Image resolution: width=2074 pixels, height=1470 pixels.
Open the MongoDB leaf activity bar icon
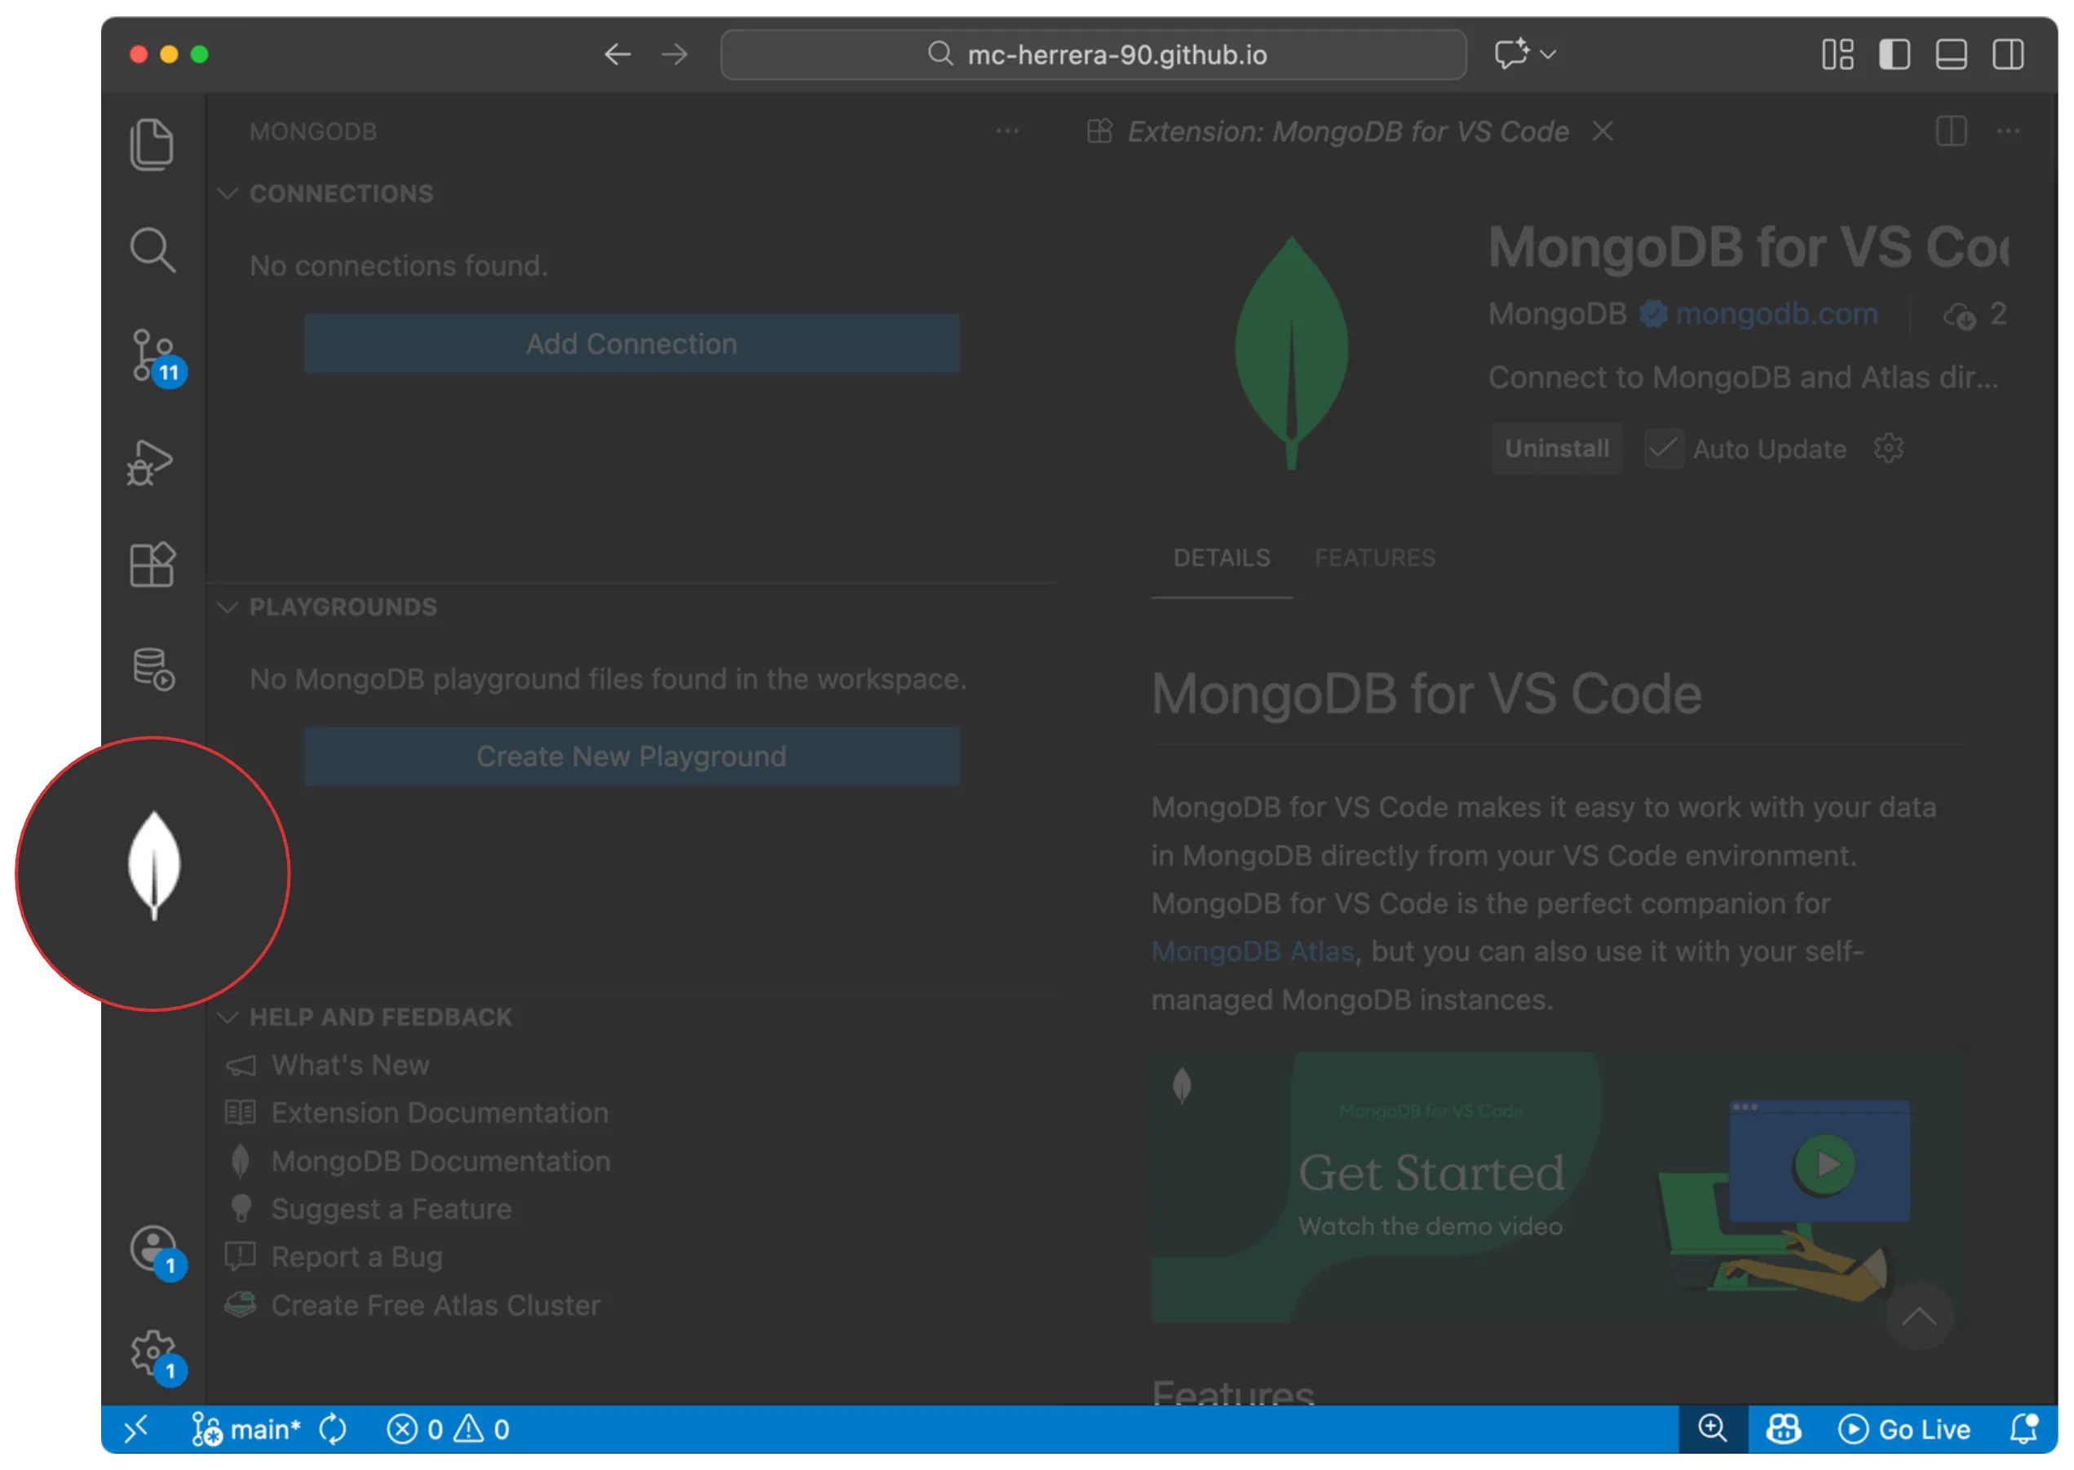coord(154,865)
